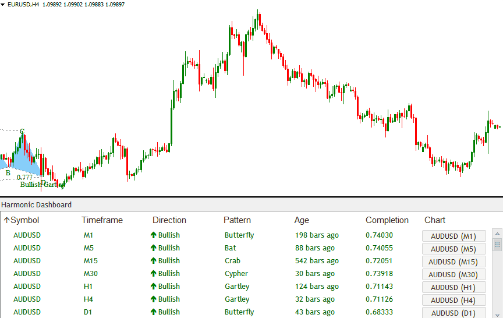Click the dashboard scrollbar thumb
Screen dimensions: 503x318
[x=497, y=244]
